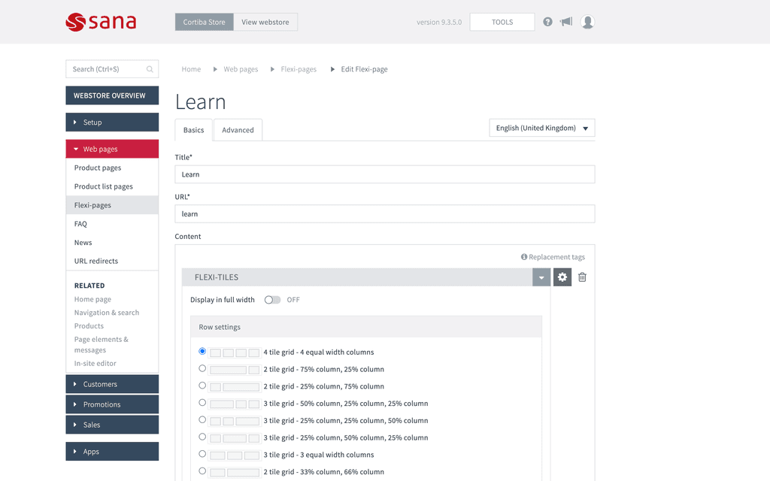The width and height of the screenshot is (770, 481).
Task: Click the Replacement tags info icon
Action: 524,257
